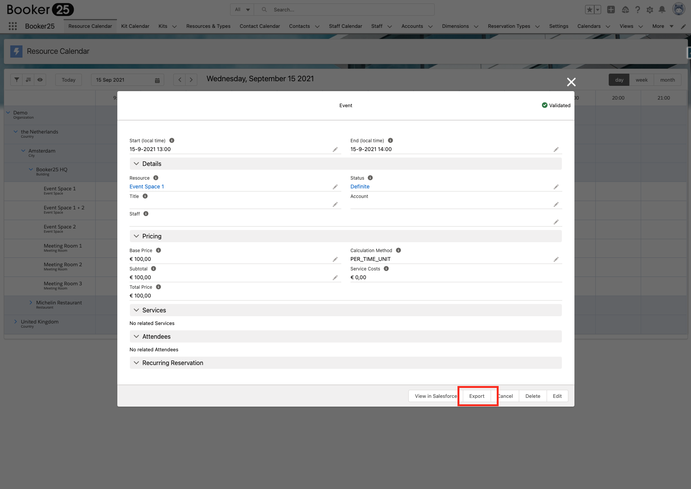Image resolution: width=691 pixels, height=489 pixels.
Task: Click the next-day arrow icon
Action: pyautogui.click(x=191, y=79)
